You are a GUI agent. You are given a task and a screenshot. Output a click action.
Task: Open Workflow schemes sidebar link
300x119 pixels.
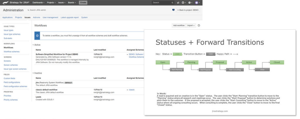click(11, 52)
